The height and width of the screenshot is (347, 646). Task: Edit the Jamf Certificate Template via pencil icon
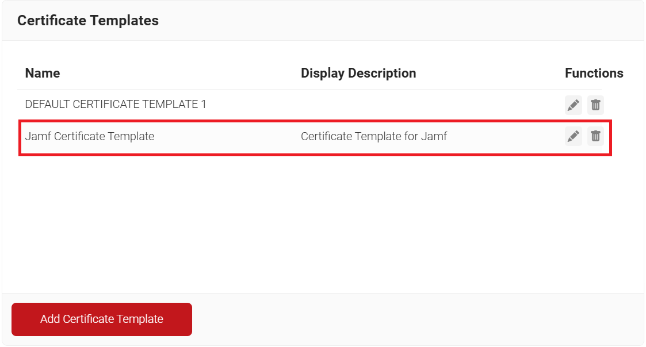(573, 136)
